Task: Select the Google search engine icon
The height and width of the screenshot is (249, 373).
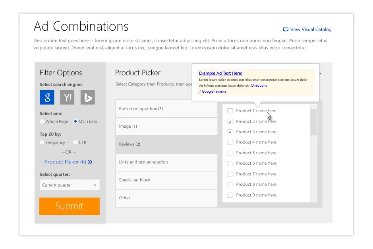Action: 47,97
